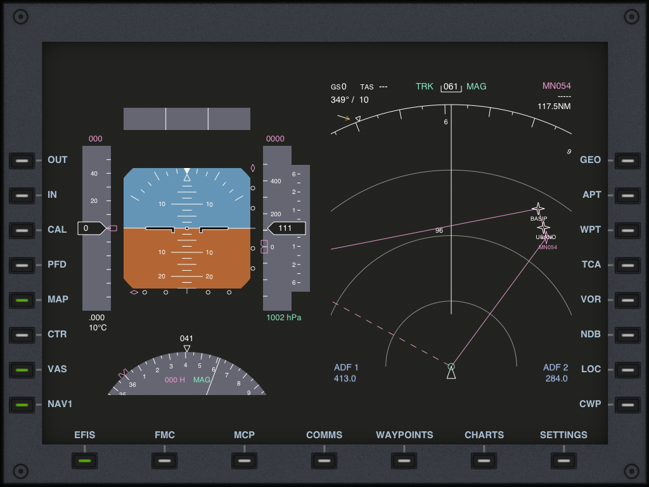Toggle the APT airports key
649x487 pixels.
click(627, 195)
